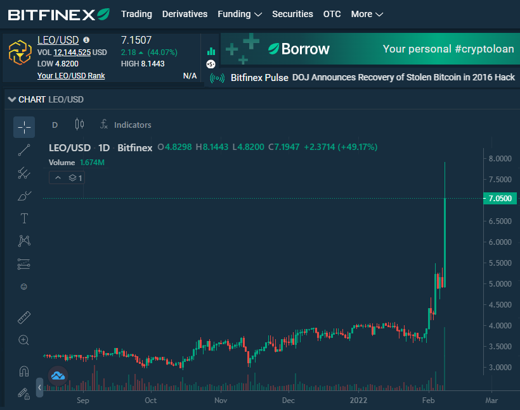Open the Borrow cryptoloan banner
This screenshot has width=520, height=410.
tap(370, 49)
